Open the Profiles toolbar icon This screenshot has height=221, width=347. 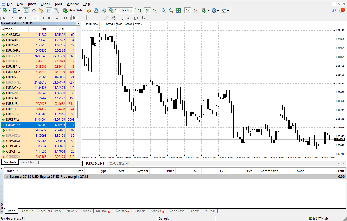(15, 11)
